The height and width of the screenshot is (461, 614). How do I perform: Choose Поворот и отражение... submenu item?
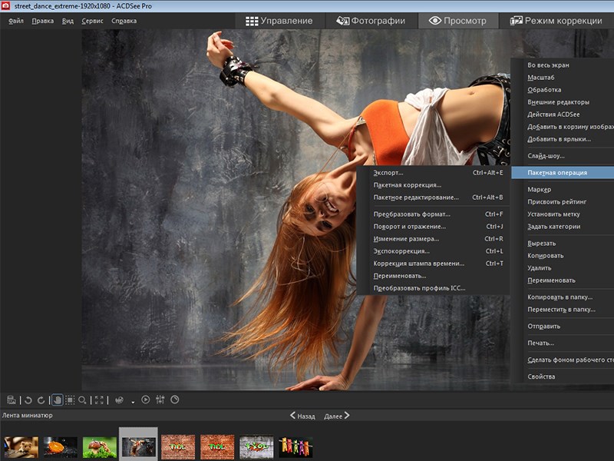[434, 227]
